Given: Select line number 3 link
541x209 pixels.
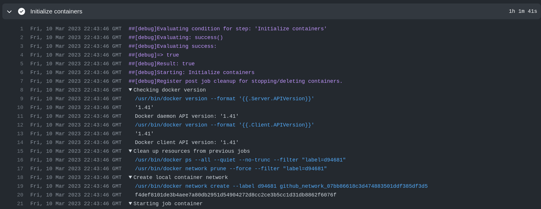Looking at the screenshot, I should (x=22, y=46).
